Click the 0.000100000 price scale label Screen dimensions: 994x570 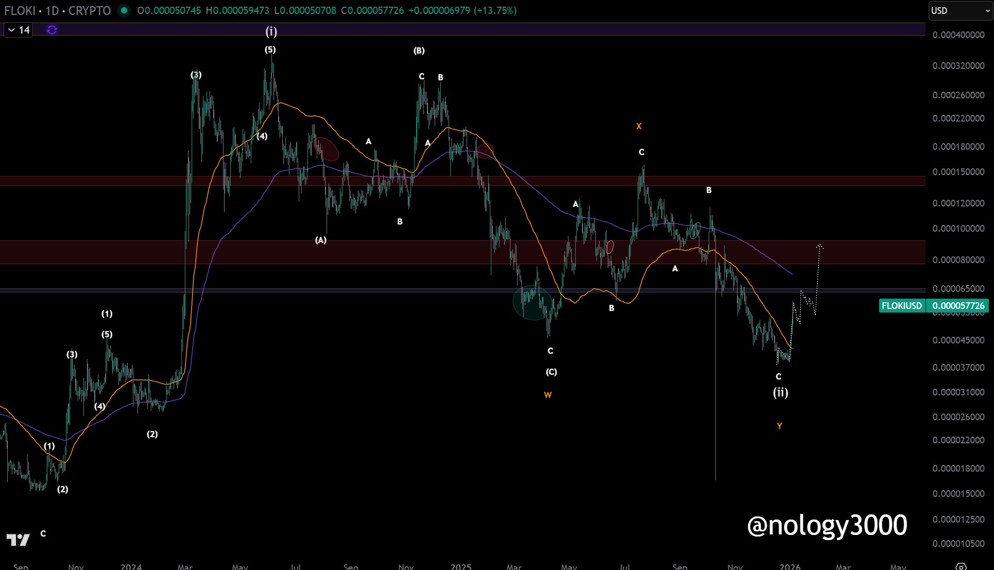tap(958, 229)
